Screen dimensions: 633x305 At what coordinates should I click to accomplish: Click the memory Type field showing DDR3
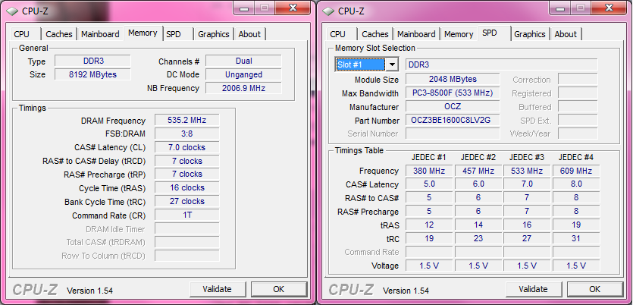[92, 61]
